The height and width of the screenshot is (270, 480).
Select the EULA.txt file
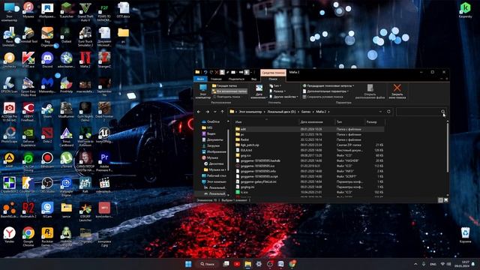309,150
